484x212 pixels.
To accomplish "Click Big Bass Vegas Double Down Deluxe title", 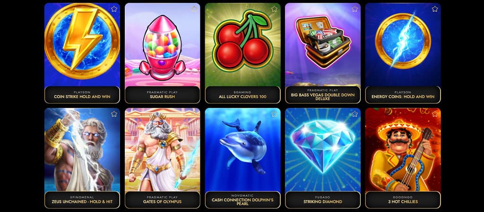I will coord(323,97).
